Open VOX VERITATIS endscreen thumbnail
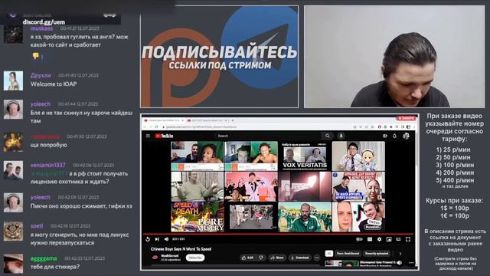 [305, 156]
